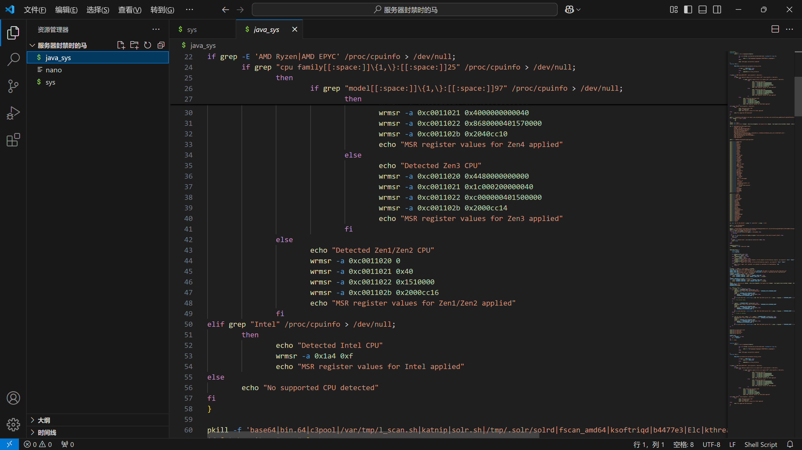Expand the 大纲 outline section
The height and width of the screenshot is (450, 802).
coord(43,420)
